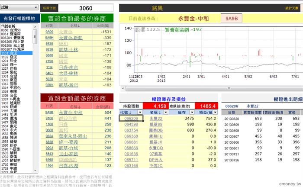Open the 名稱 column filter arrow in inventory table
Viewport: 303px width, 187px height.
pyautogui.click(x=166, y=112)
